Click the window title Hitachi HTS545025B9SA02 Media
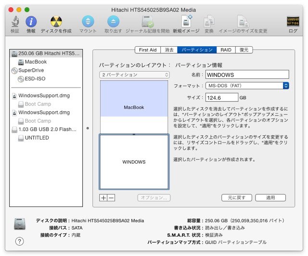 point(154,10)
